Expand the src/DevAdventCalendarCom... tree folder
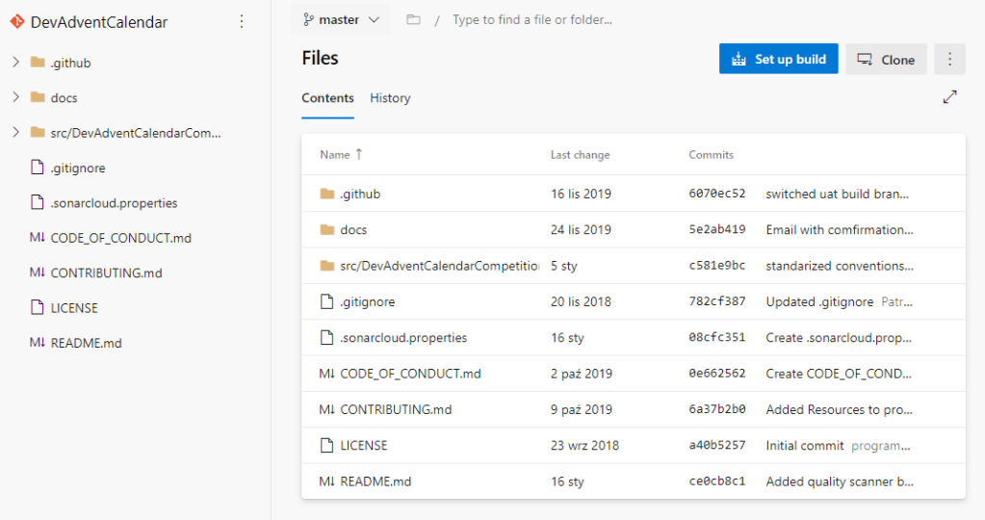This screenshot has height=520, width=985. click(15, 132)
